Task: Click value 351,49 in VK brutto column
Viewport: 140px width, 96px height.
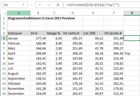Action: coord(114,38)
